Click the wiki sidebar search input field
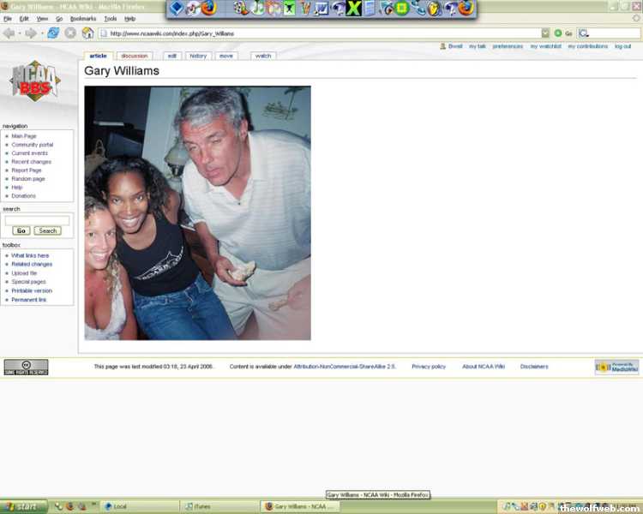643x514 pixels. click(37, 220)
